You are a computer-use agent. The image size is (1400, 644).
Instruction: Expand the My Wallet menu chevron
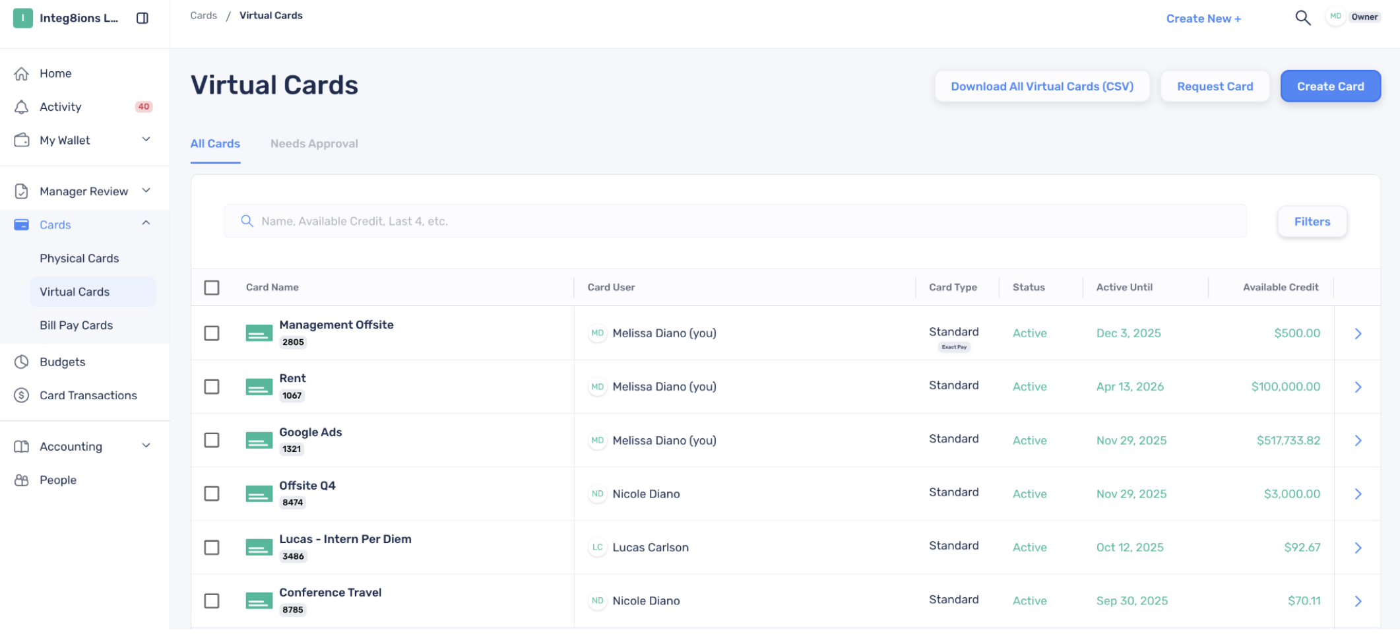click(146, 139)
